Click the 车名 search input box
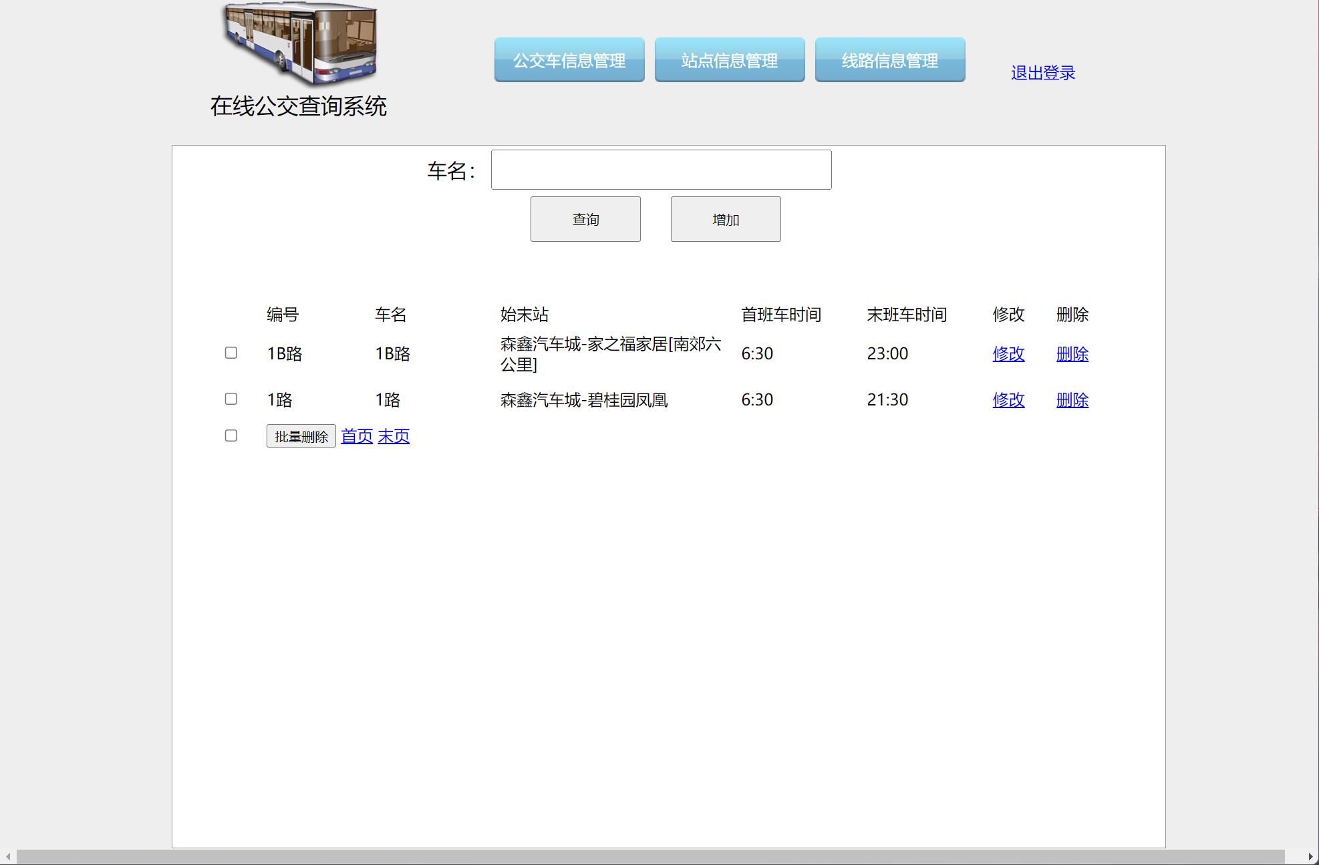The height and width of the screenshot is (865, 1319). click(661, 170)
